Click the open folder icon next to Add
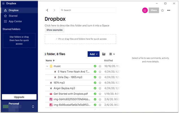 point(104,54)
